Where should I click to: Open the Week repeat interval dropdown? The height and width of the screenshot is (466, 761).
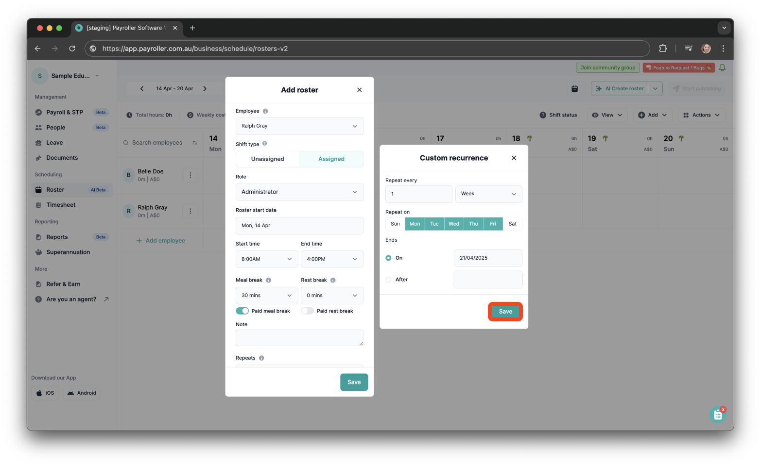pos(488,194)
